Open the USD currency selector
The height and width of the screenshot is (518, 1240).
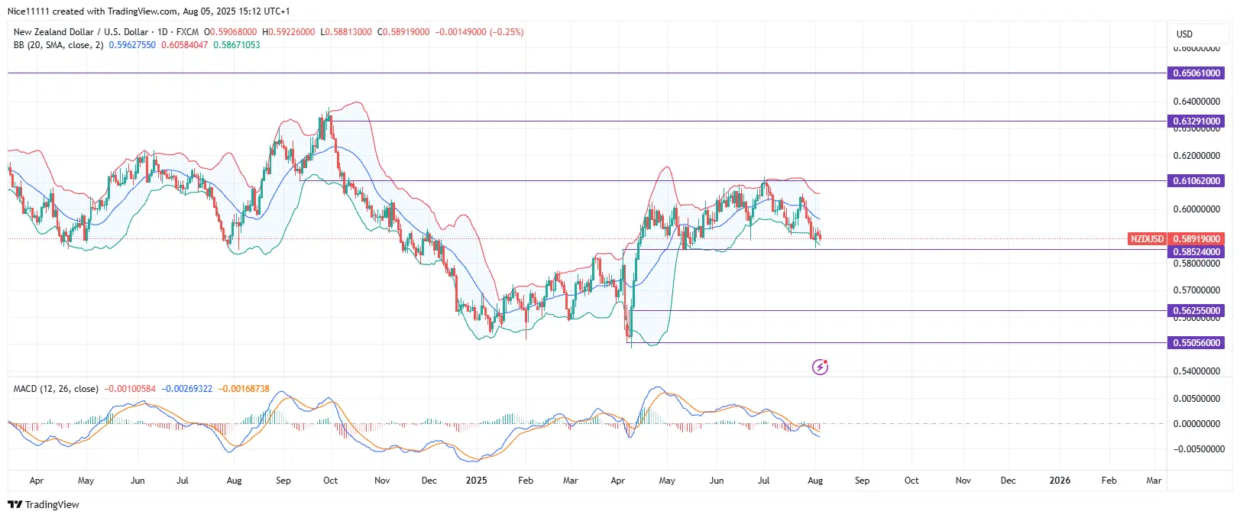click(x=1184, y=34)
